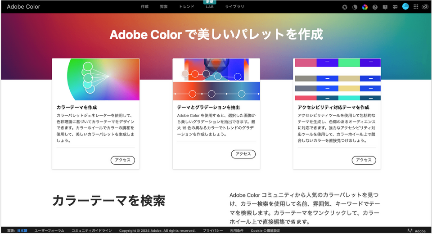Open the Creative Cloud icon

click(x=425, y=7)
